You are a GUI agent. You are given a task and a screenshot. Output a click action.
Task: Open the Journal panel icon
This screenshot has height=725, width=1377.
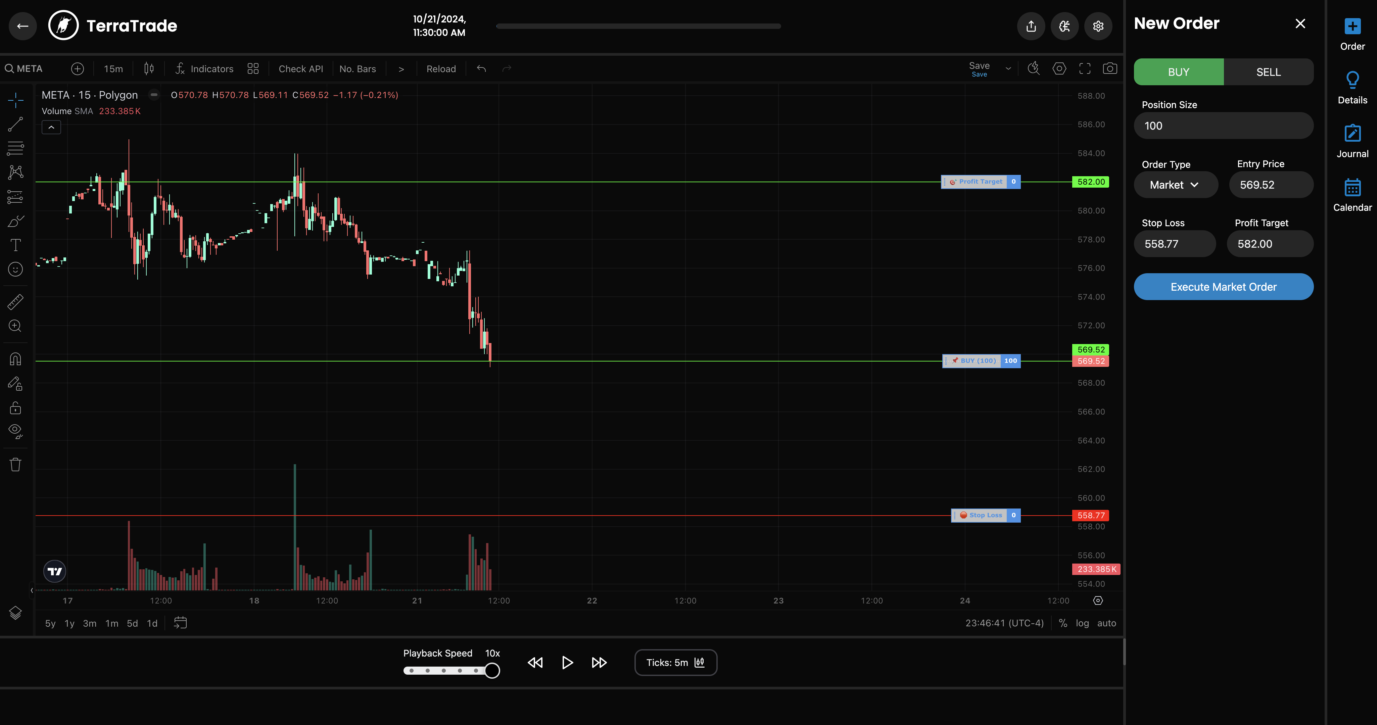1352,134
